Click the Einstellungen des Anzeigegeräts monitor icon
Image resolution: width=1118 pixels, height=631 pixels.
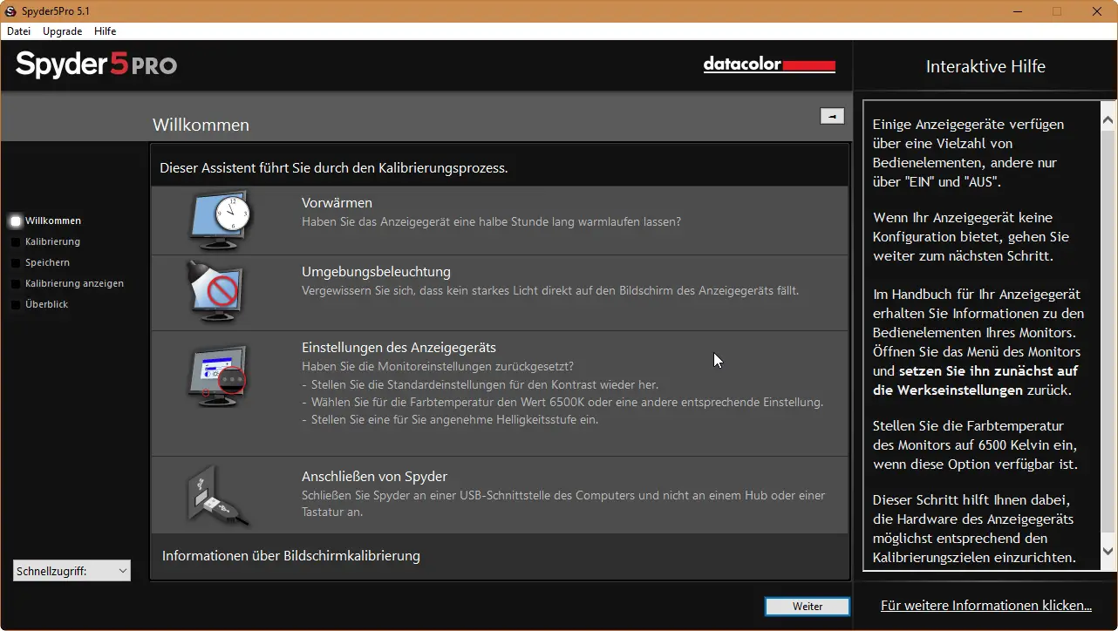(x=217, y=376)
